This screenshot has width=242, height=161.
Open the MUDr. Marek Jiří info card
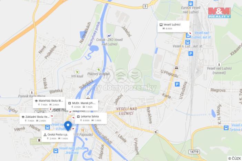82,105
